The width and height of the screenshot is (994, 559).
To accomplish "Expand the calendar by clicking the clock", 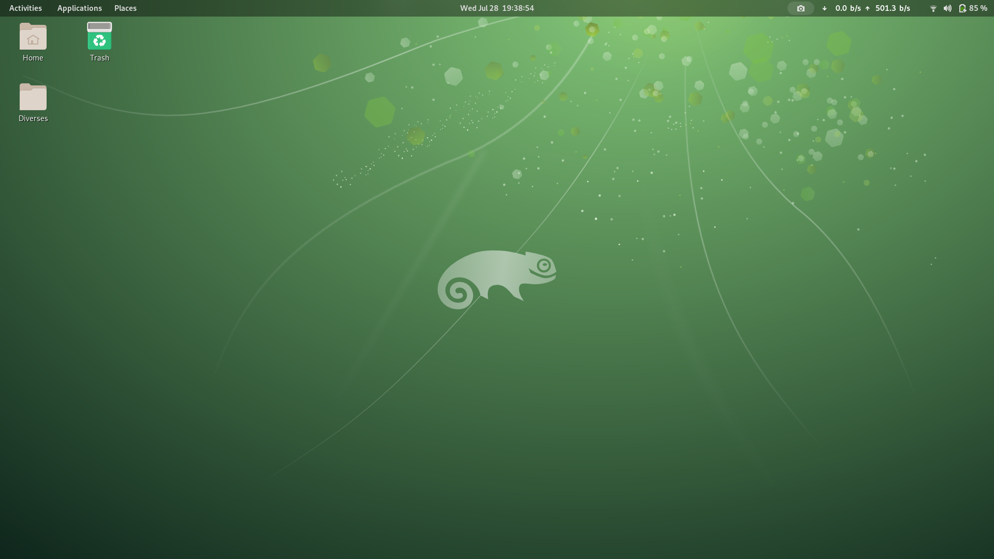I will [x=496, y=8].
